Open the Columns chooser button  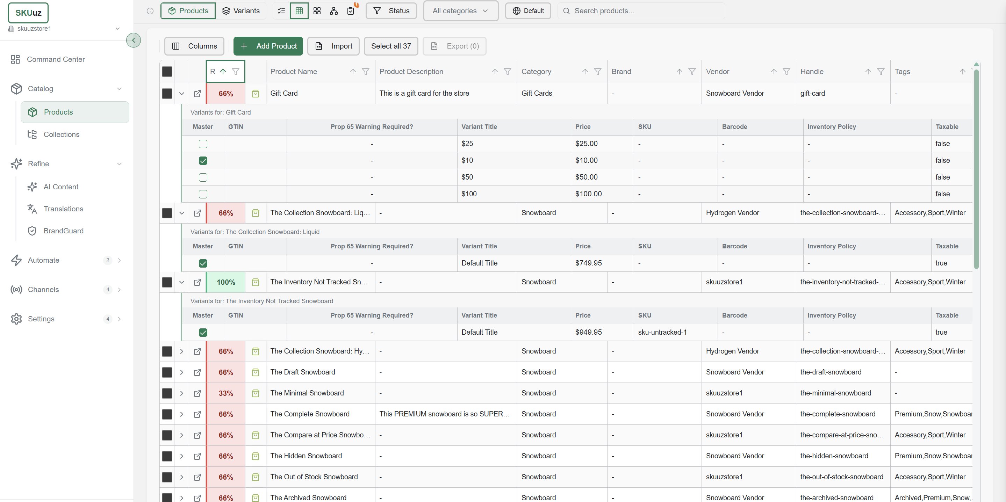pos(194,46)
